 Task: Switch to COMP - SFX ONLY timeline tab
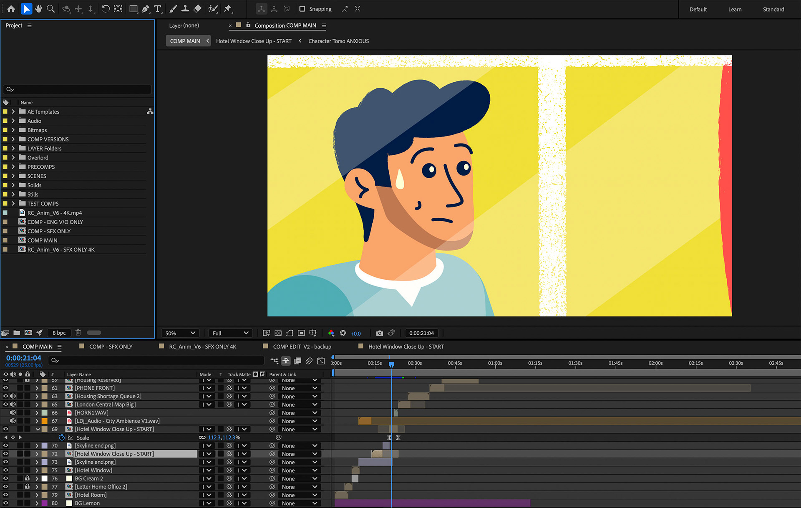pyautogui.click(x=111, y=346)
